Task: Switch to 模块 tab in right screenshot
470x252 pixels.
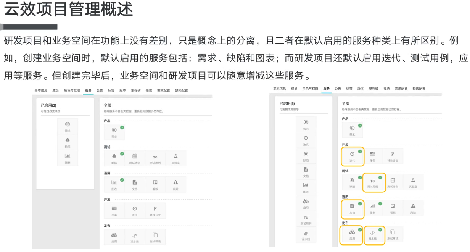Action: 386,89
